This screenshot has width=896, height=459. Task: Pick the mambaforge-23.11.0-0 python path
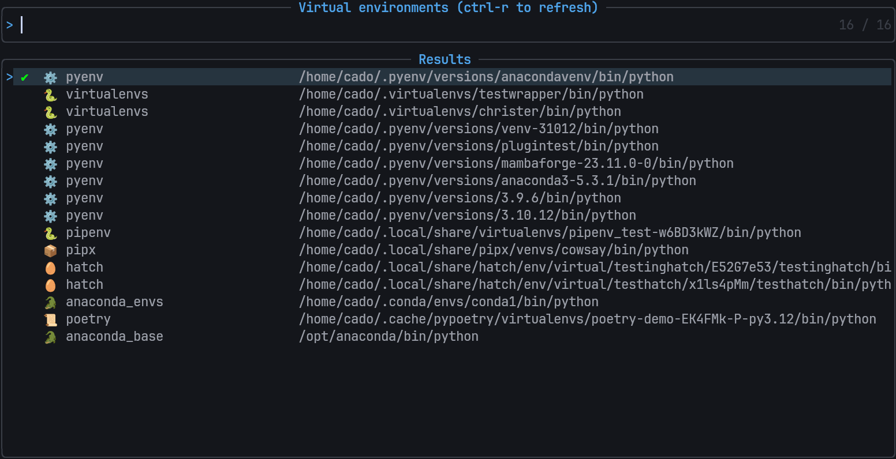point(516,164)
